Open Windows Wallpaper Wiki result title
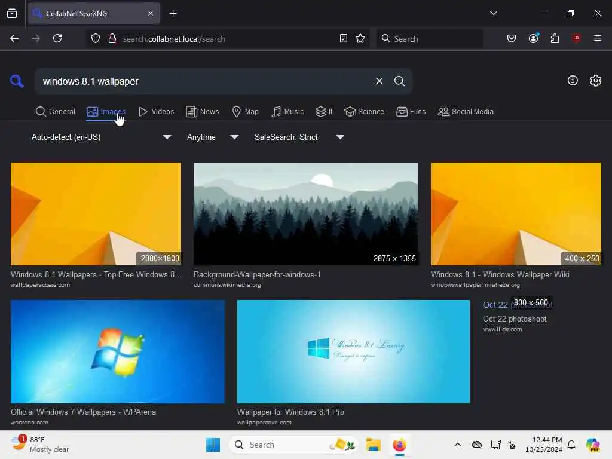612x459 pixels. pyautogui.click(x=500, y=274)
